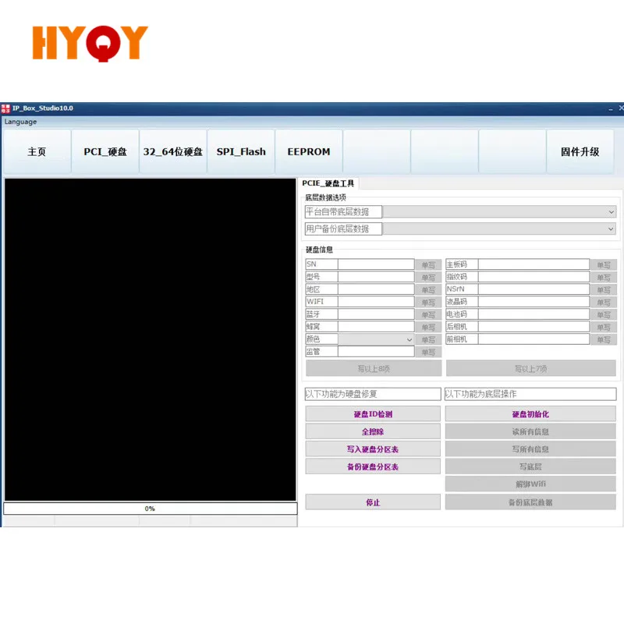Select the 32_64位硬盘 tab

173,151
